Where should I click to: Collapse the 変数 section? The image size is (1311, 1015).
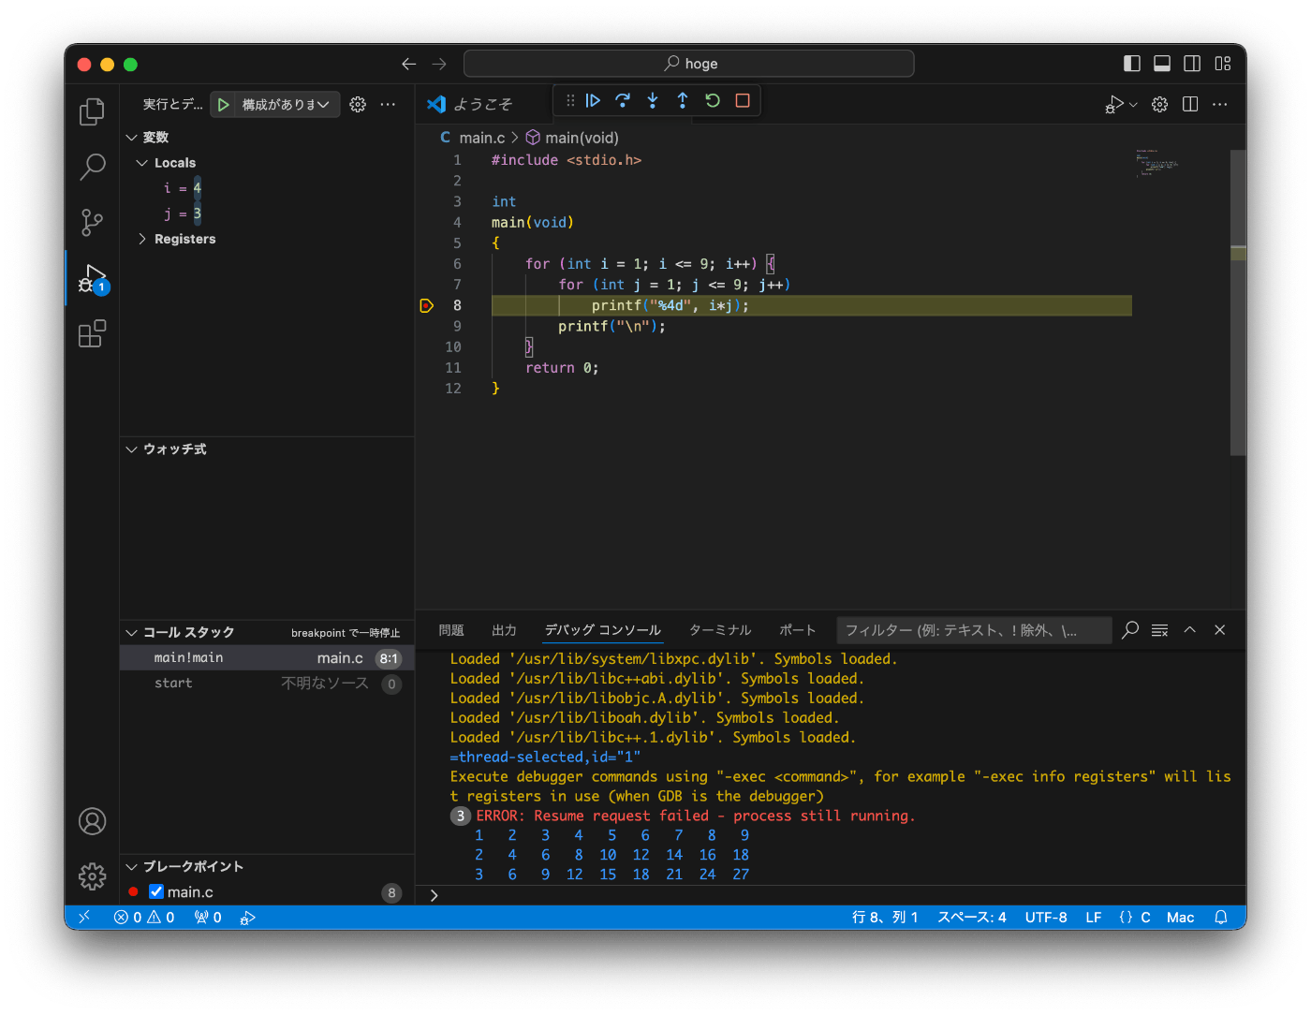pos(132,138)
